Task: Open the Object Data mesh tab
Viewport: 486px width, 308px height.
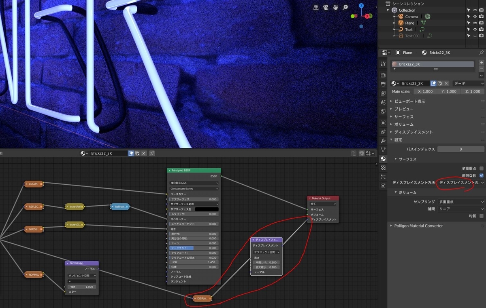Action: tap(383, 150)
